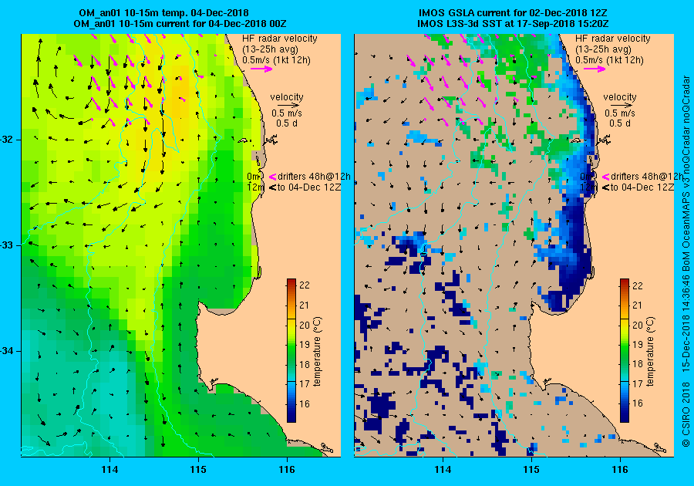694x486 pixels.
Task: Click '0.5 d' under velocity in left map
Action: 287,123
